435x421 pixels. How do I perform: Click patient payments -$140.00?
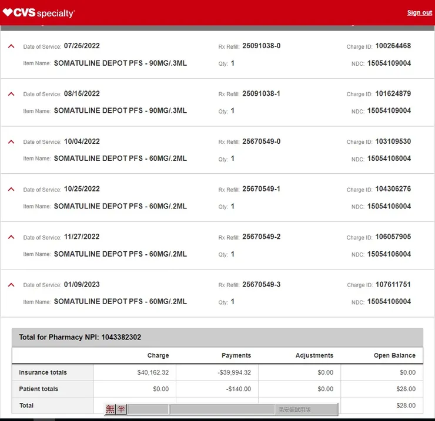pos(238,389)
